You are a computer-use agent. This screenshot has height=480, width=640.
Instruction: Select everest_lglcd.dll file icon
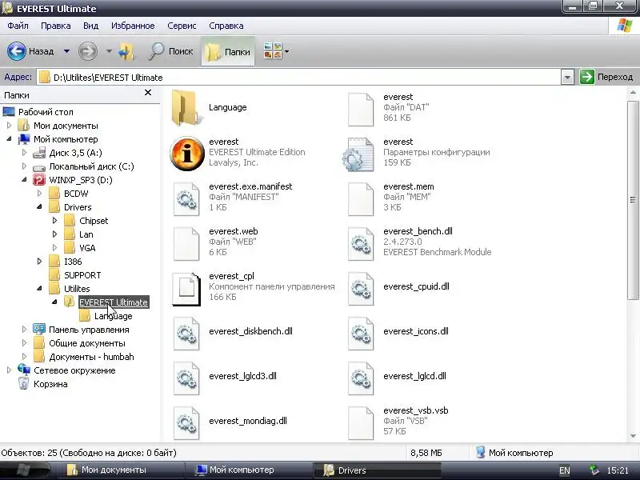[361, 378]
